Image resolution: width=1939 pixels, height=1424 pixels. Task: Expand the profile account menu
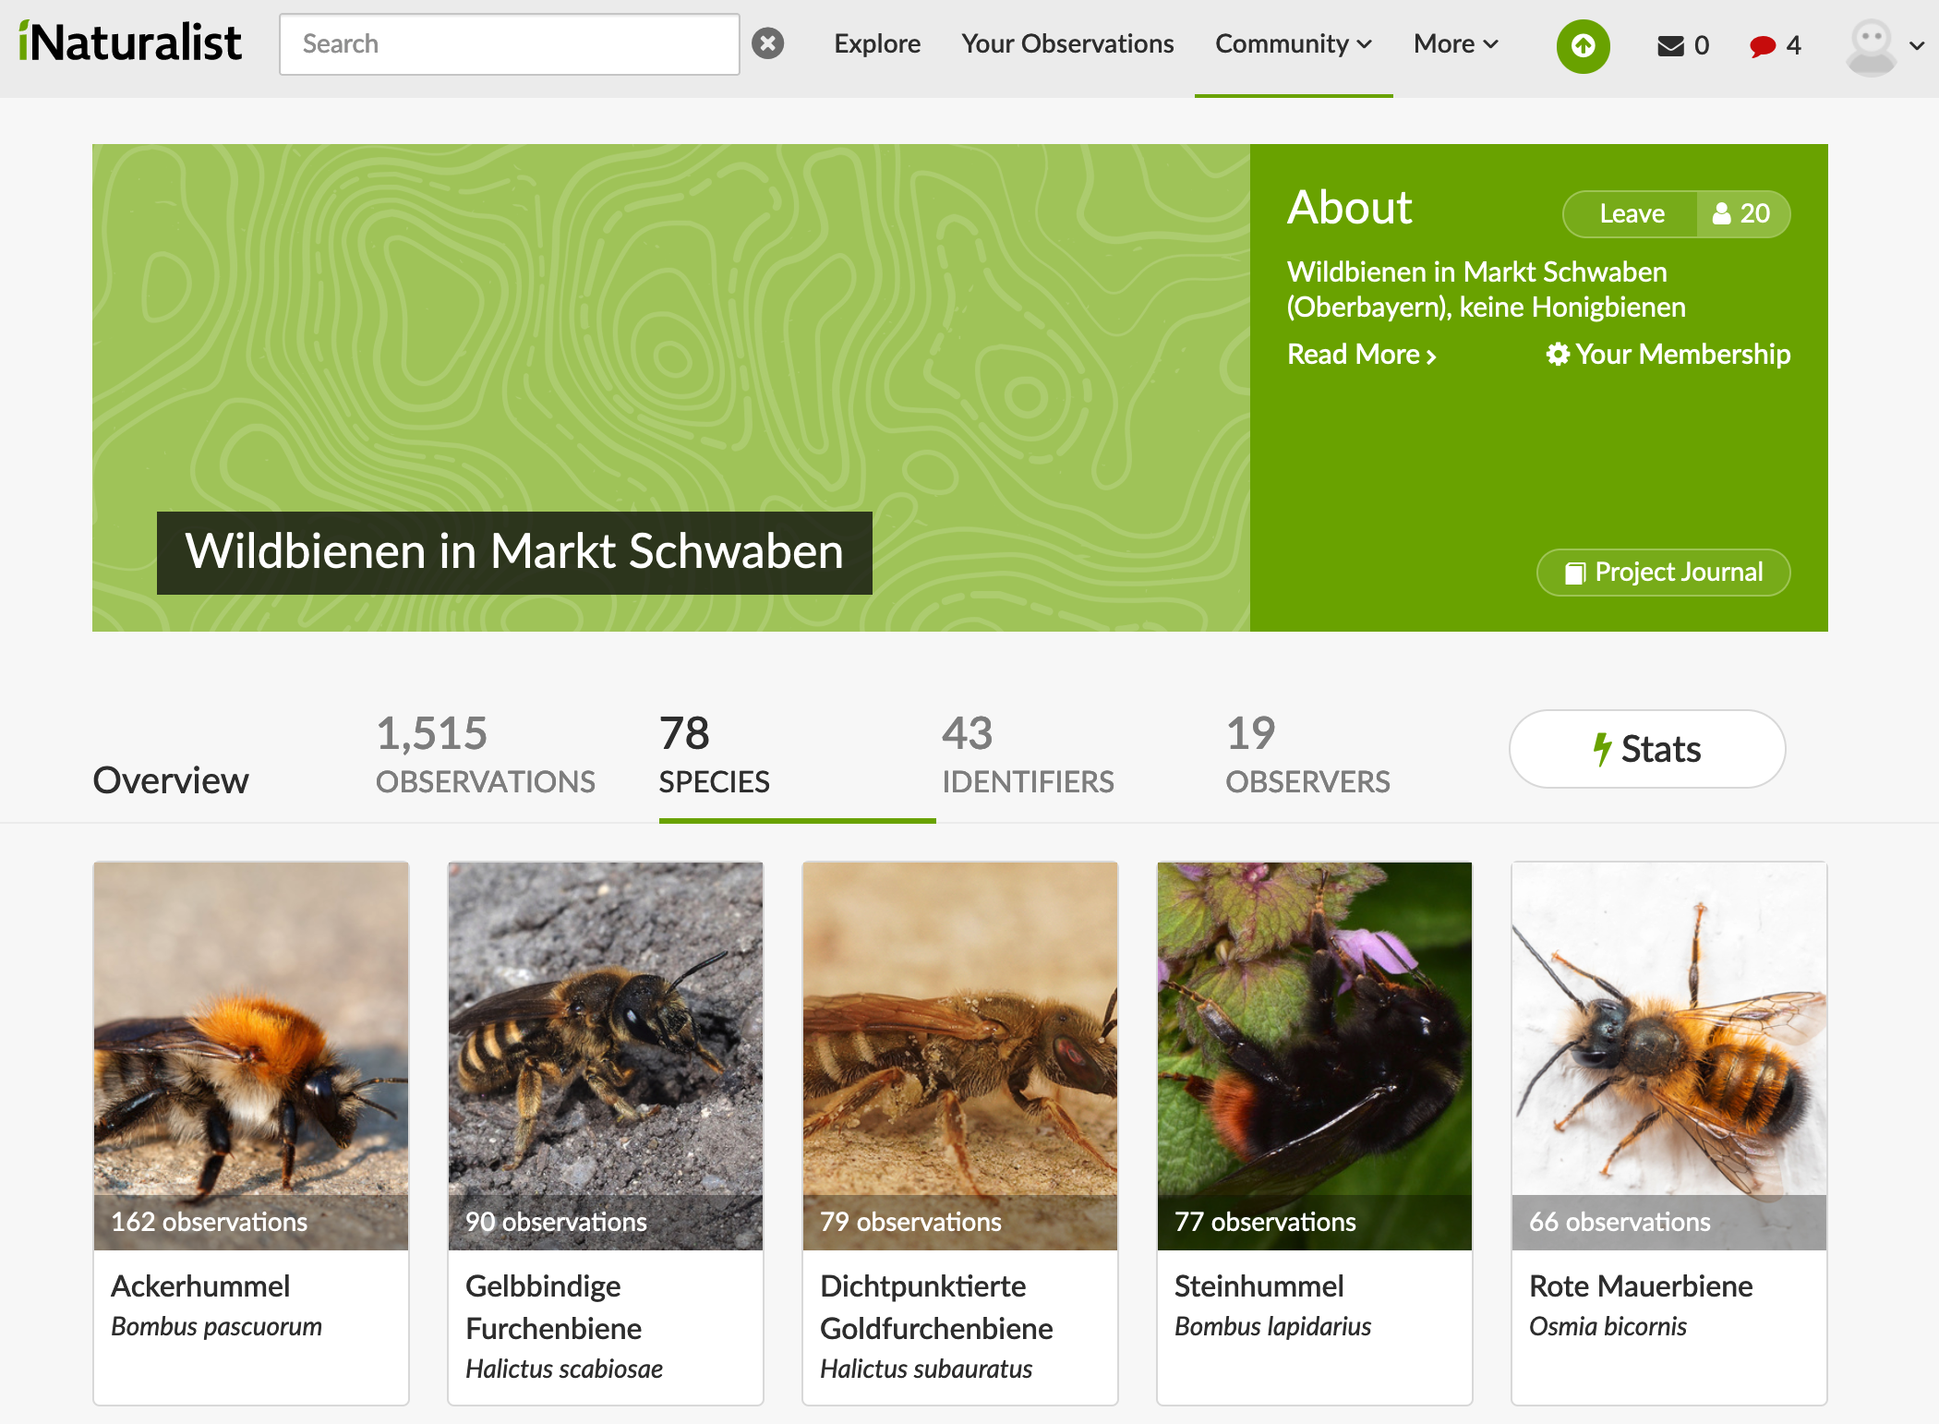(1884, 44)
